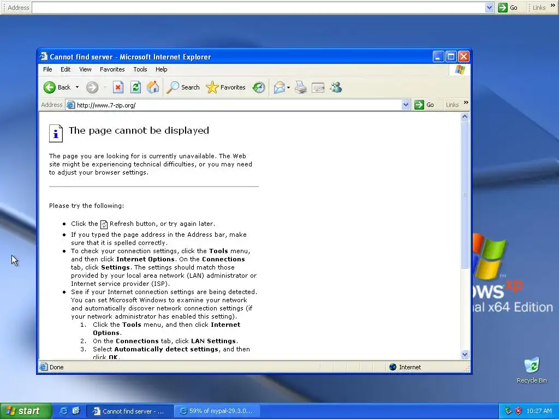The height and width of the screenshot is (419, 559).
Task: Open the History clock icon
Action: click(x=258, y=87)
